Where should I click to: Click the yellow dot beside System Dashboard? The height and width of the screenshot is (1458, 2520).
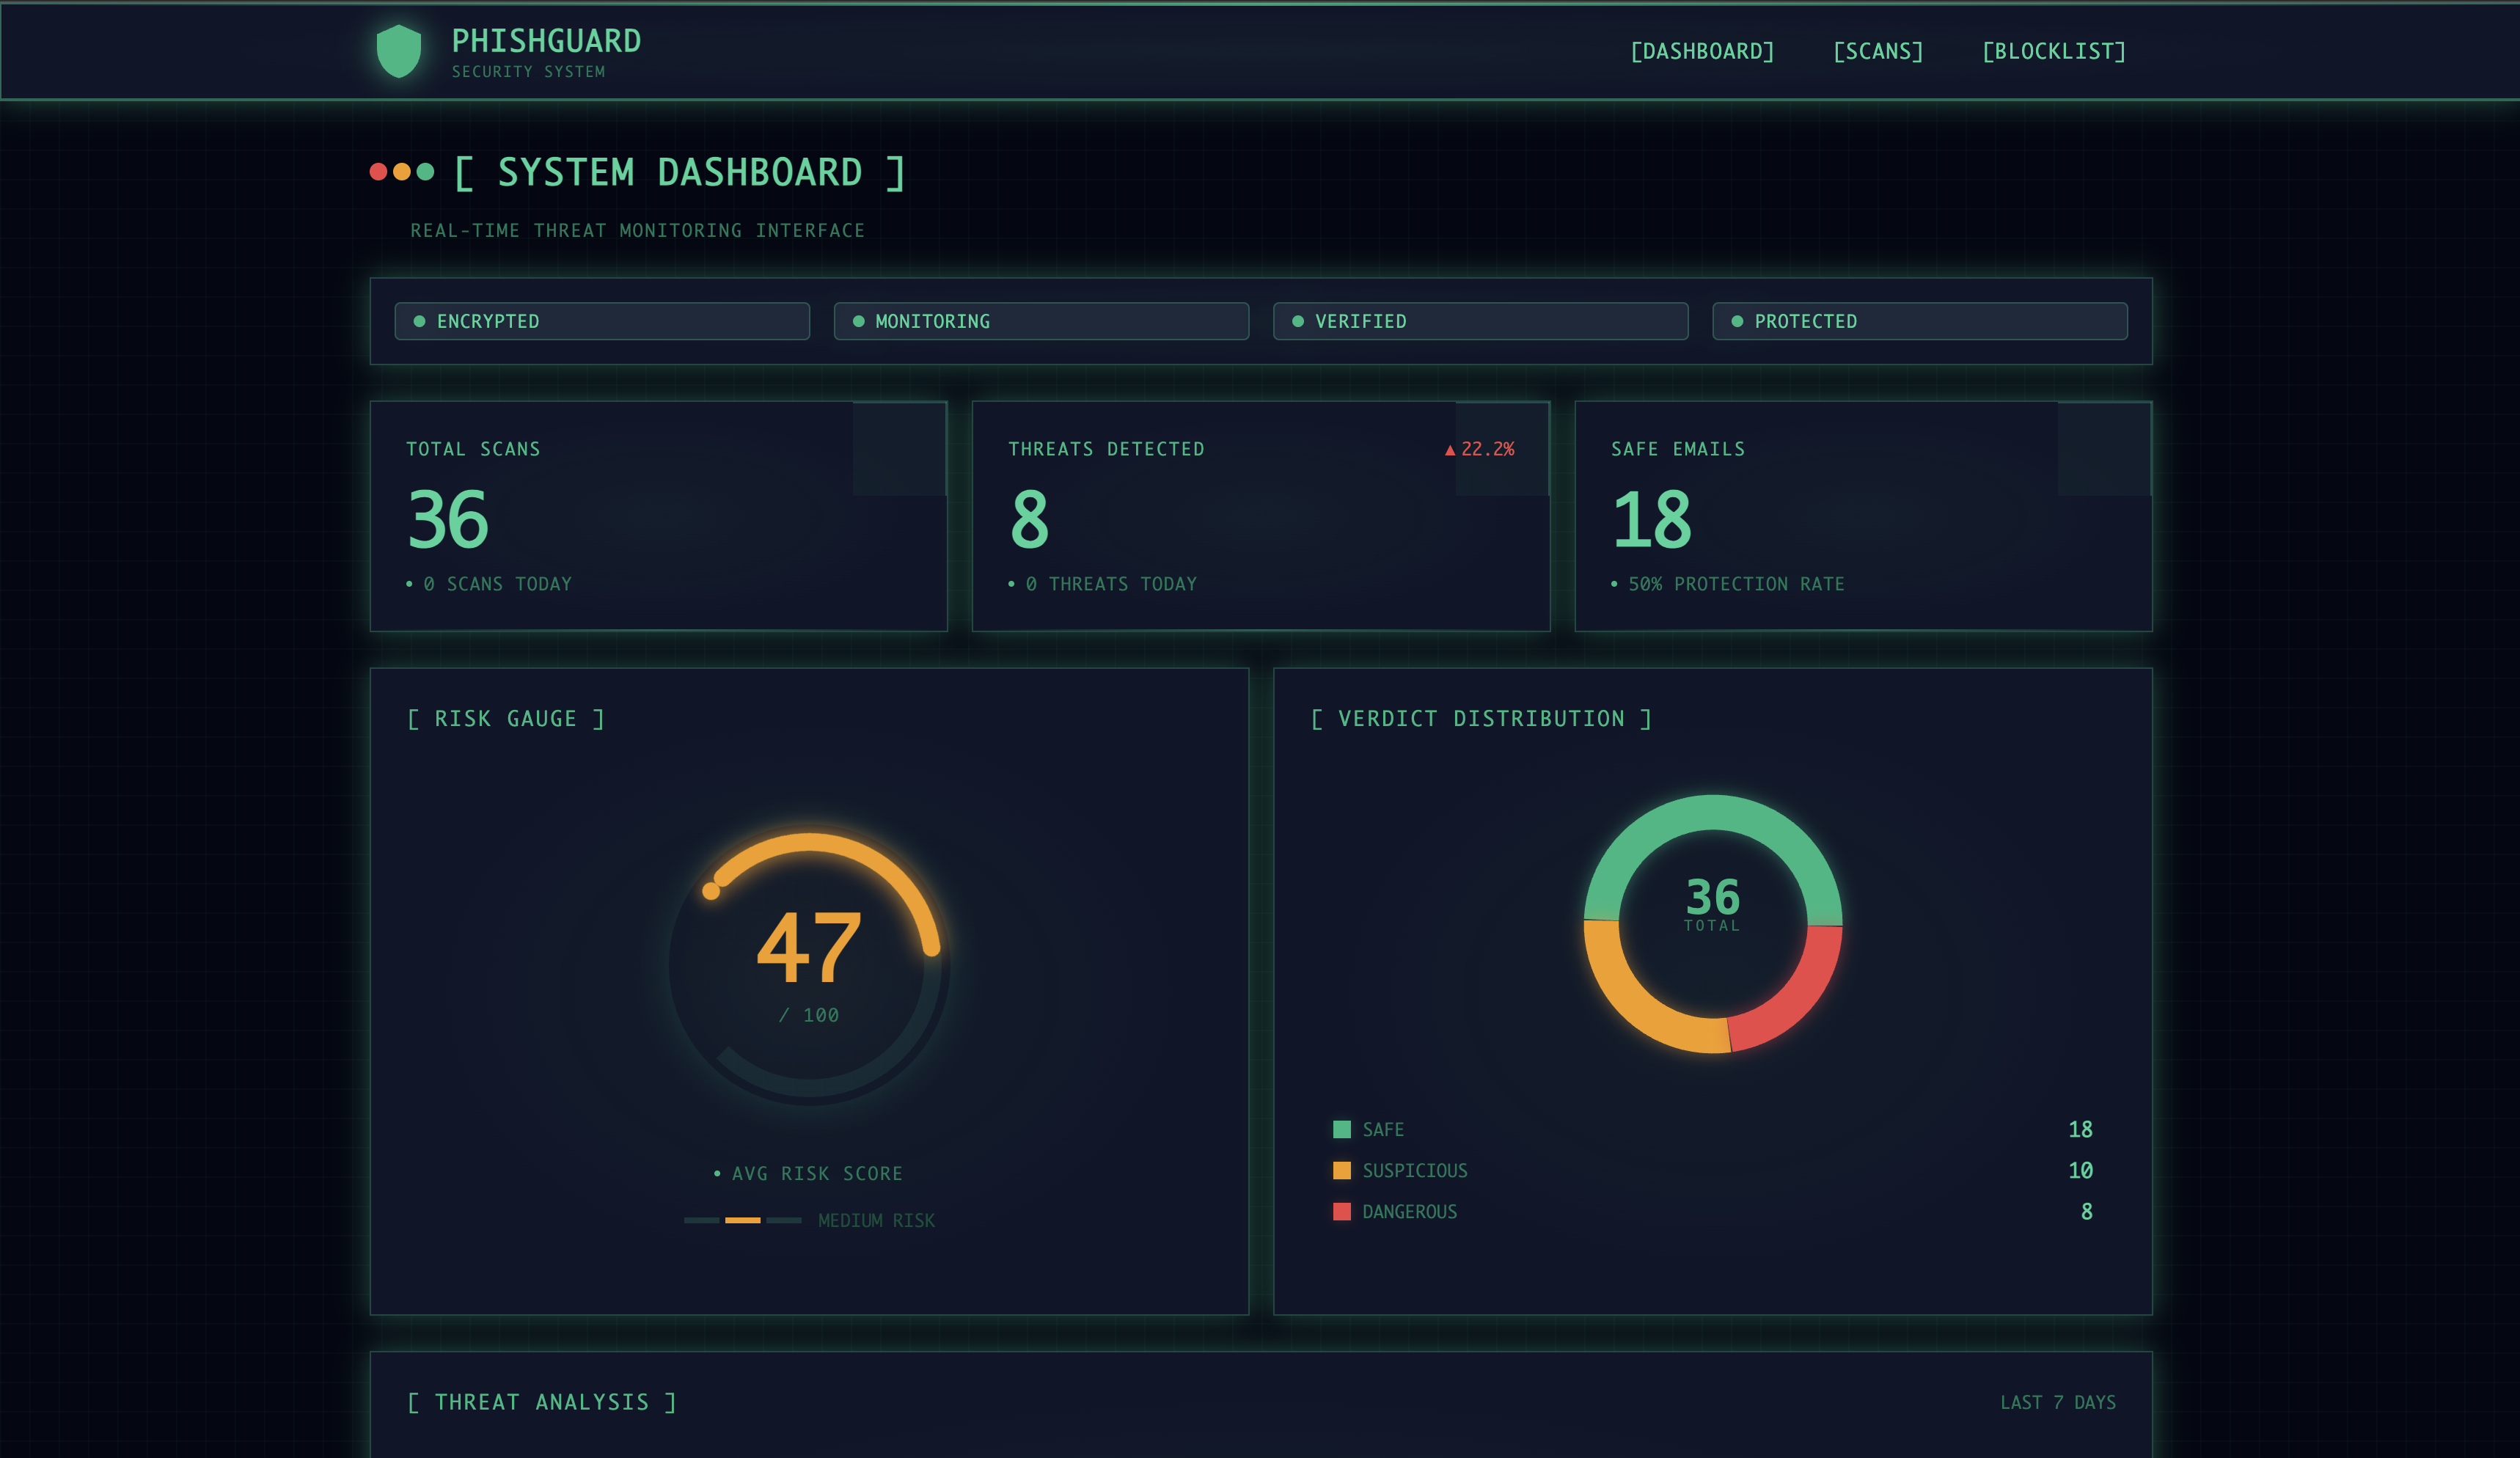(x=402, y=172)
